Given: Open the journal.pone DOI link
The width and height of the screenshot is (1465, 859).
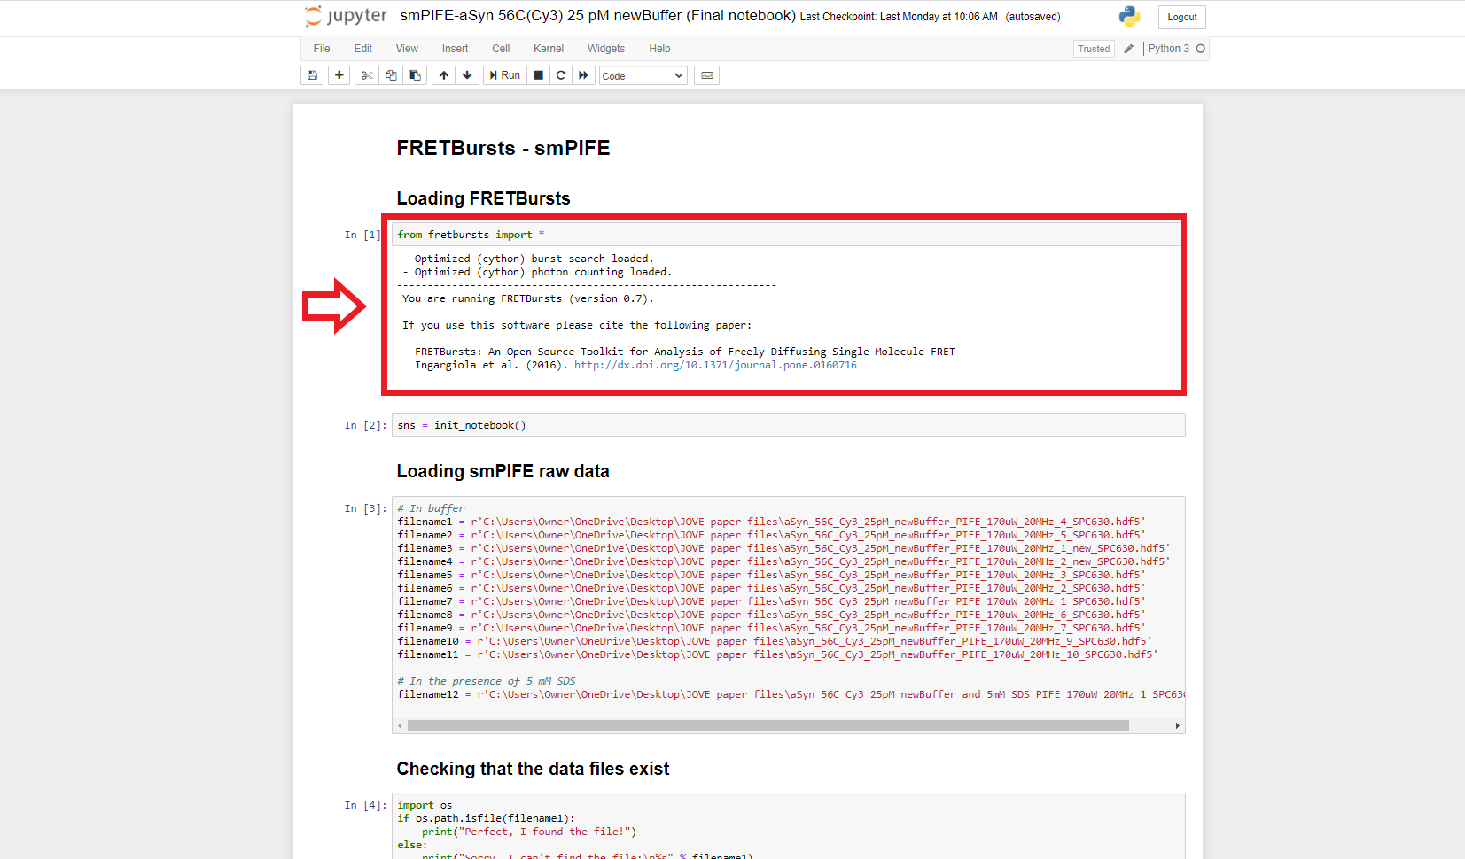Looking at the screenshot, I should pyautogui.click(x=715, y=365).
